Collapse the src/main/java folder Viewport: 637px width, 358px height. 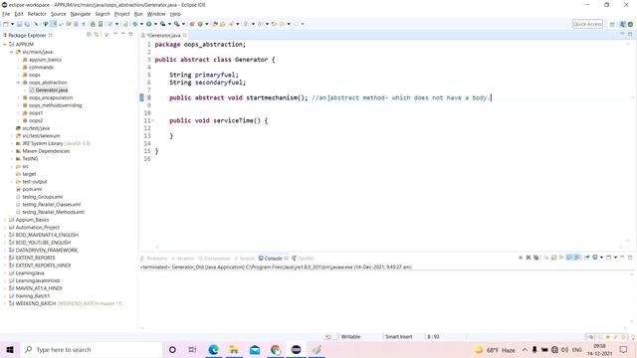tap(11, 52)
